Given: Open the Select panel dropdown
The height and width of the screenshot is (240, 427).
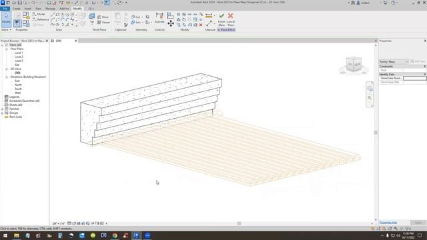Looking at the screenshot, I should tap(6, 29).
